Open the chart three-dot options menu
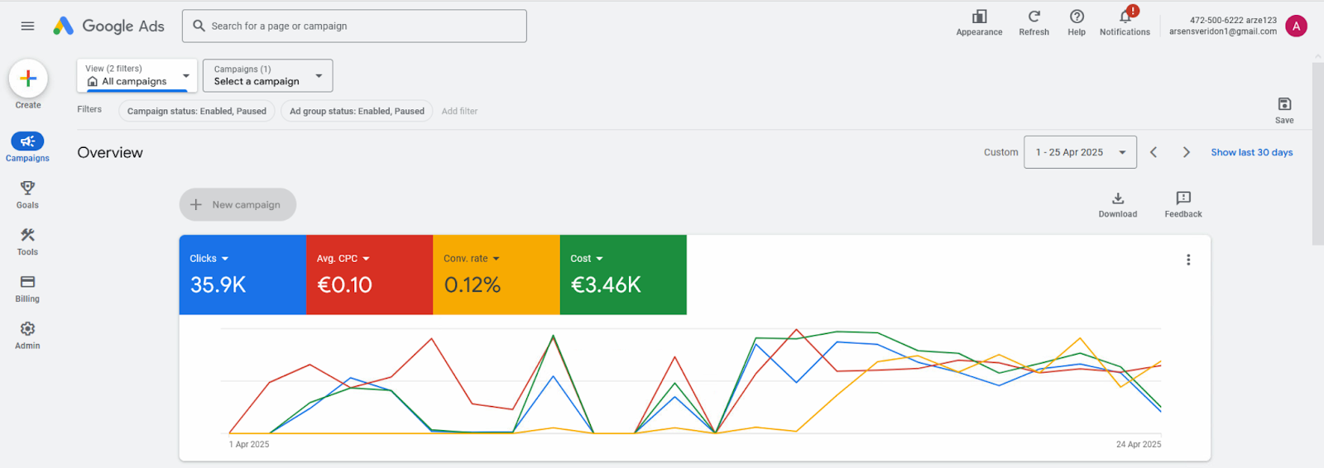 1188,260
